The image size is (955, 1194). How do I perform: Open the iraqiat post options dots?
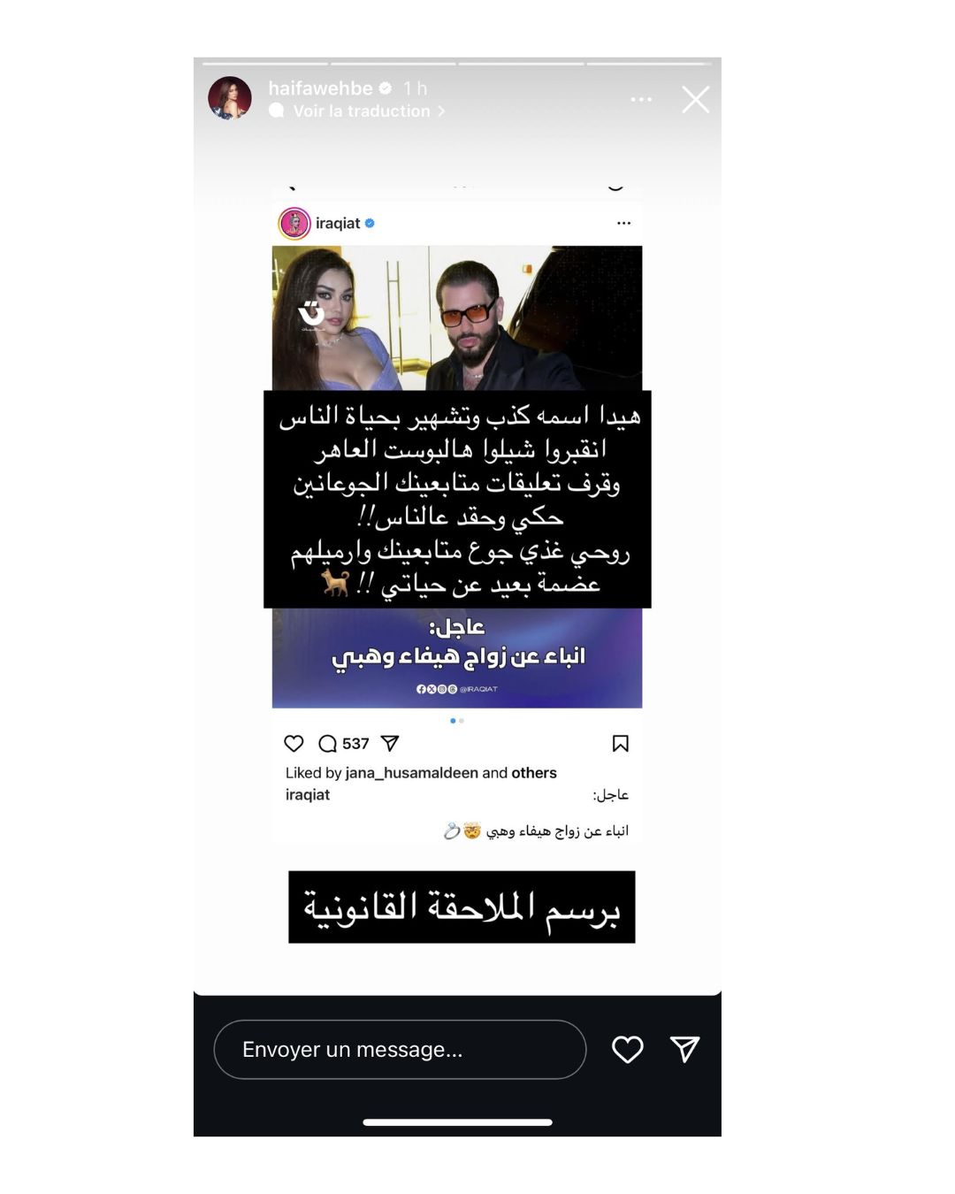[x=624, y=224]
